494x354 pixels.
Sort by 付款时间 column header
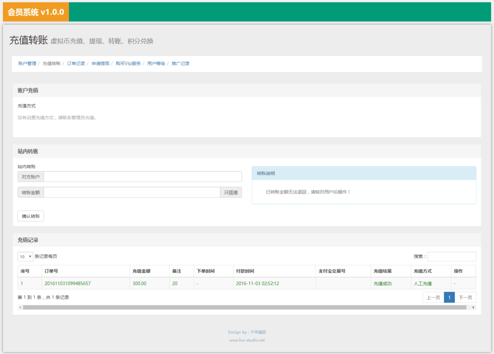(274, 271)
